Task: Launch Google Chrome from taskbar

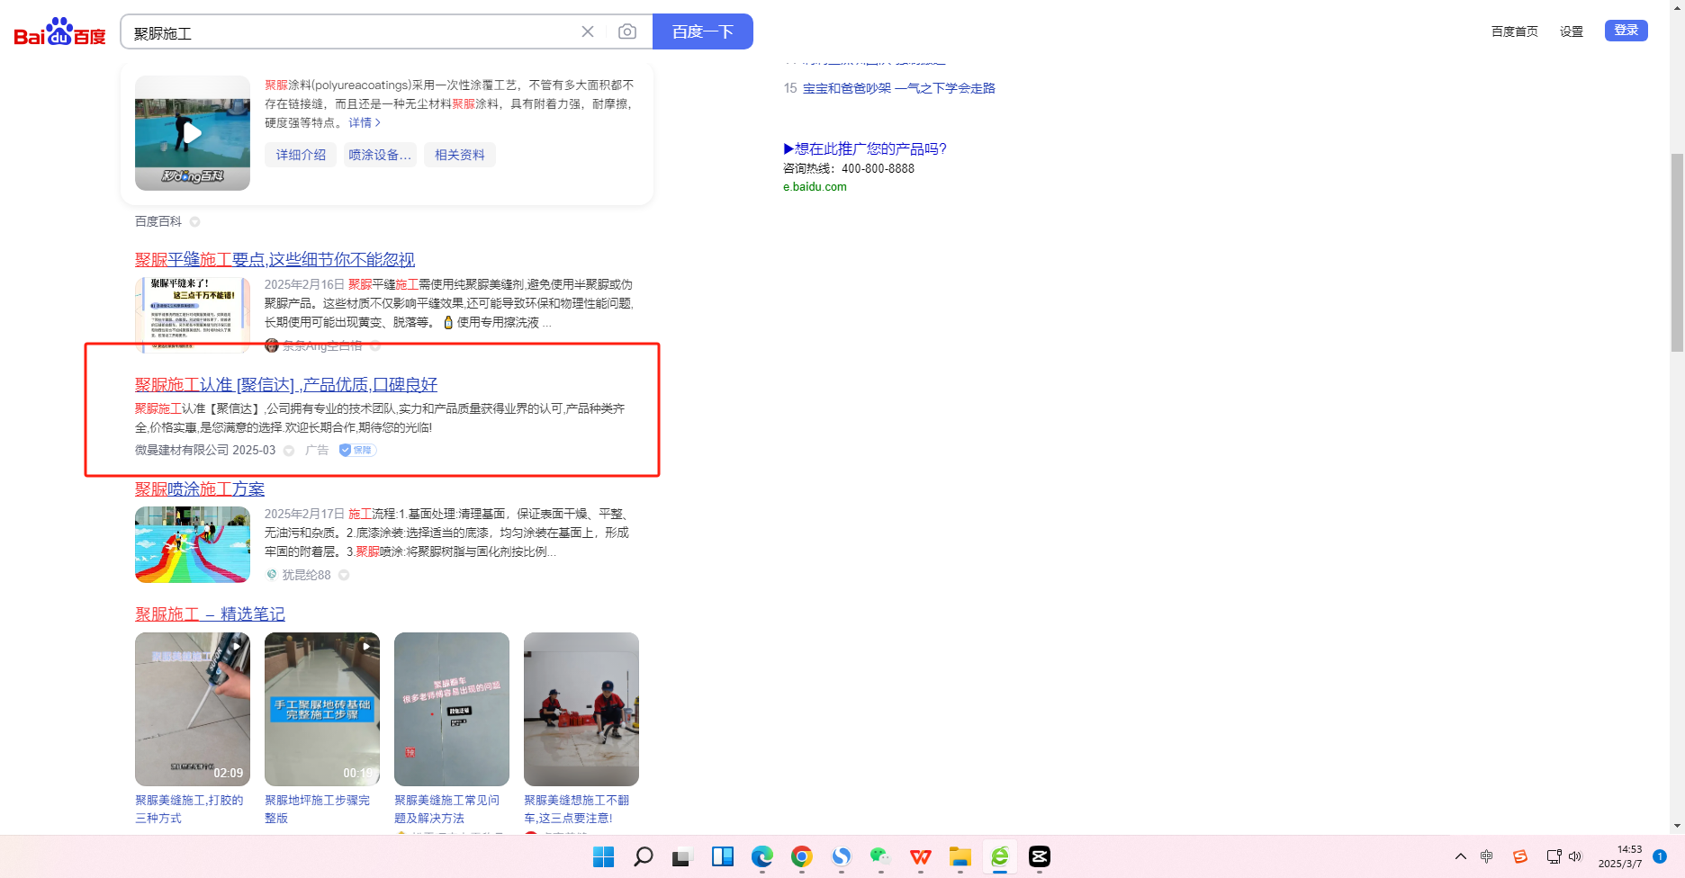Action: click(x=802, y=856)
